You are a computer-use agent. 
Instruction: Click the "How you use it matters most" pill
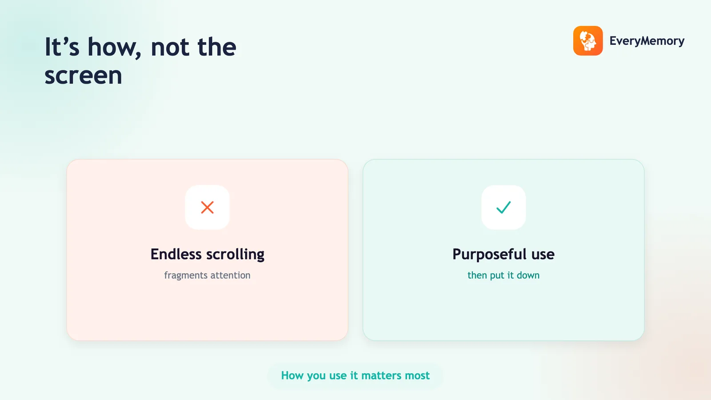click(x=355, y=376)
